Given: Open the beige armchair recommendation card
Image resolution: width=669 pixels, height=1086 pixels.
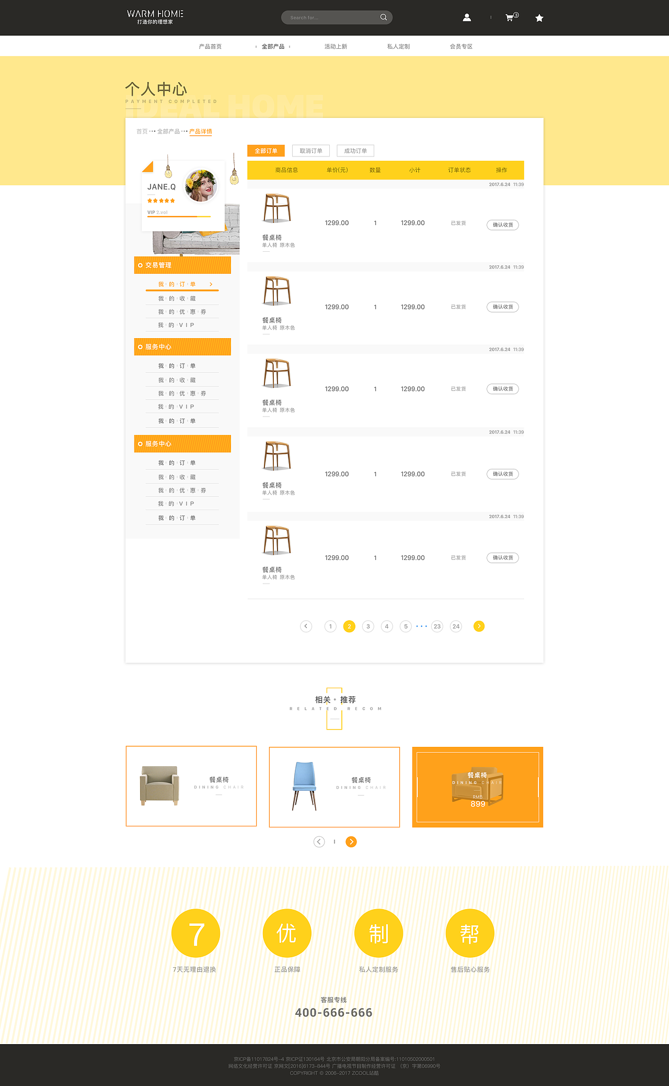Looking at the screenshot, I should [x=191, y=786].
